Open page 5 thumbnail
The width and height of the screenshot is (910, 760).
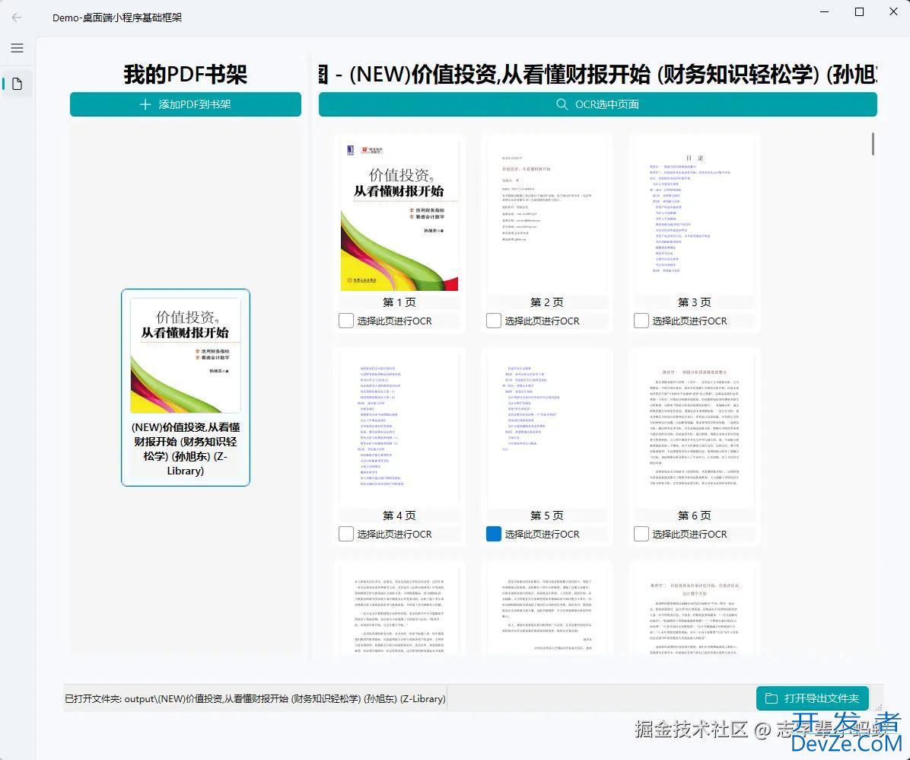point(547,429)
